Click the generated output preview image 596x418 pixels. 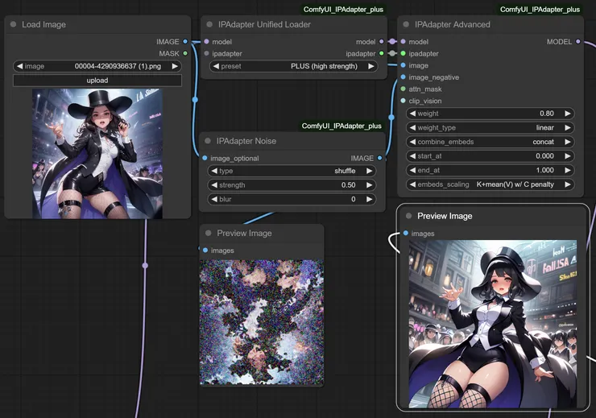[493, 325]
